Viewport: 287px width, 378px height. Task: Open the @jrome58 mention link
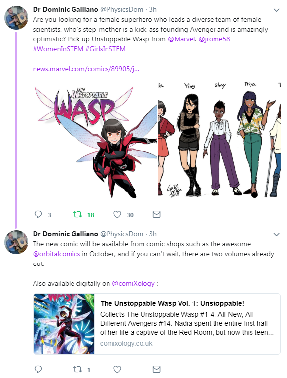coord(214,39)
